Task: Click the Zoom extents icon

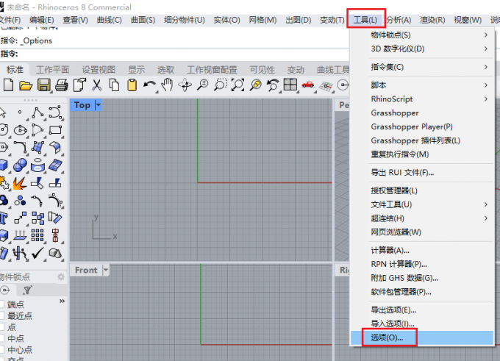Action: pyautogui.click(x=238, y=85)
